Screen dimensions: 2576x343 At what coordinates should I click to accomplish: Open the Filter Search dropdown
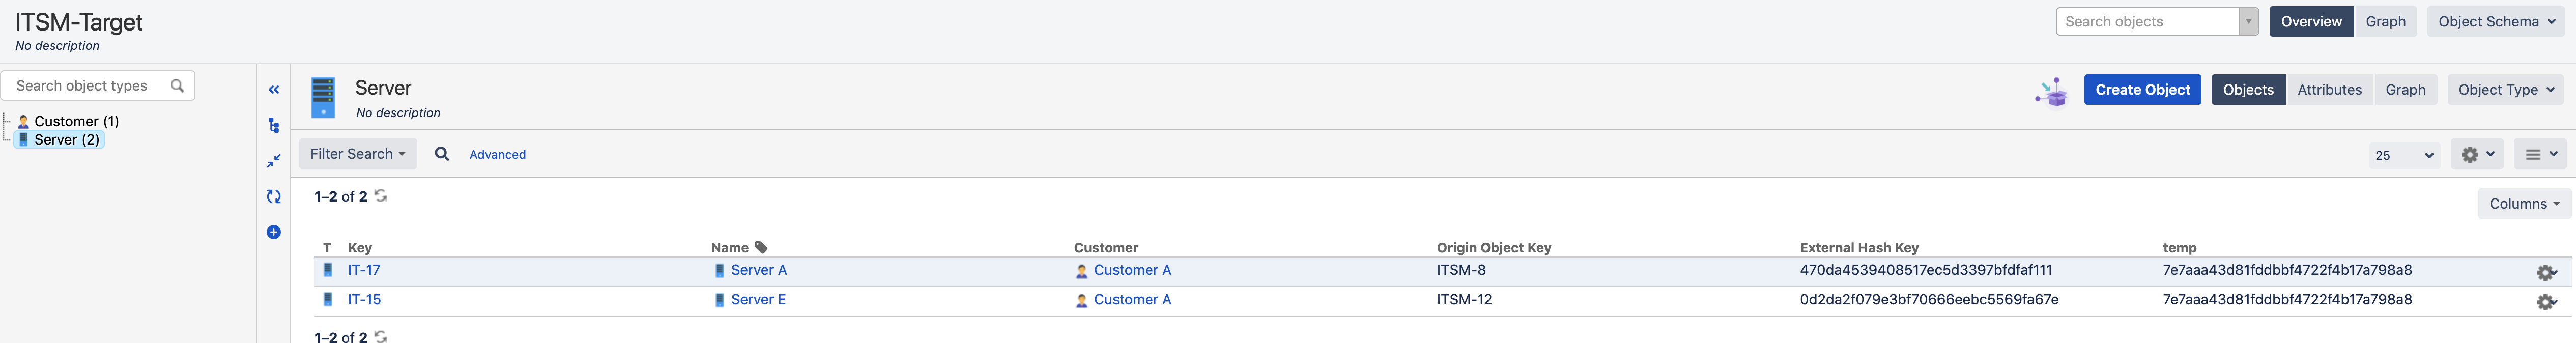coord(357,154)
